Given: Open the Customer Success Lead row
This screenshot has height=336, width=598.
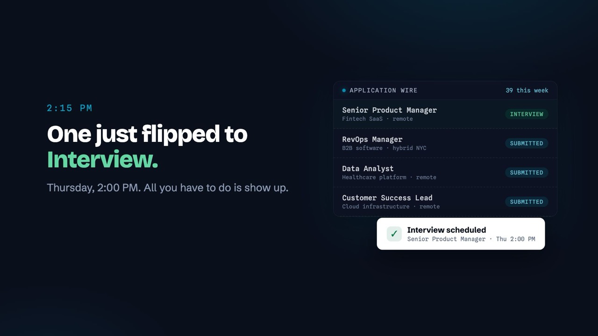Looking at the screenshot, I should click(x=445, y=202).
